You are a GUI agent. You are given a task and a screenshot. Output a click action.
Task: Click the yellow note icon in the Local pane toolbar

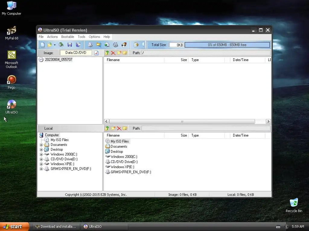coord(125,128)
